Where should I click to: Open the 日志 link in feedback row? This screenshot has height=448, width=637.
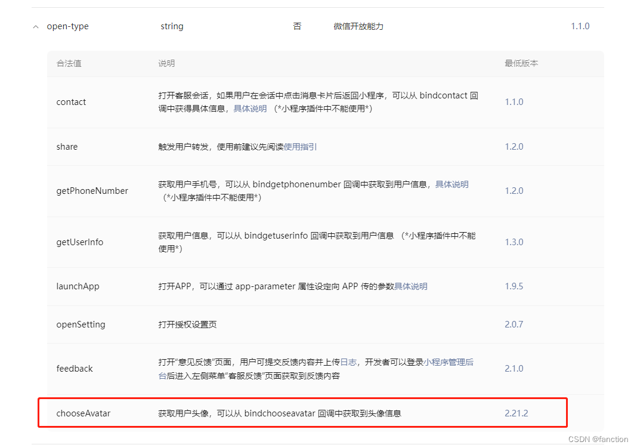348,362
